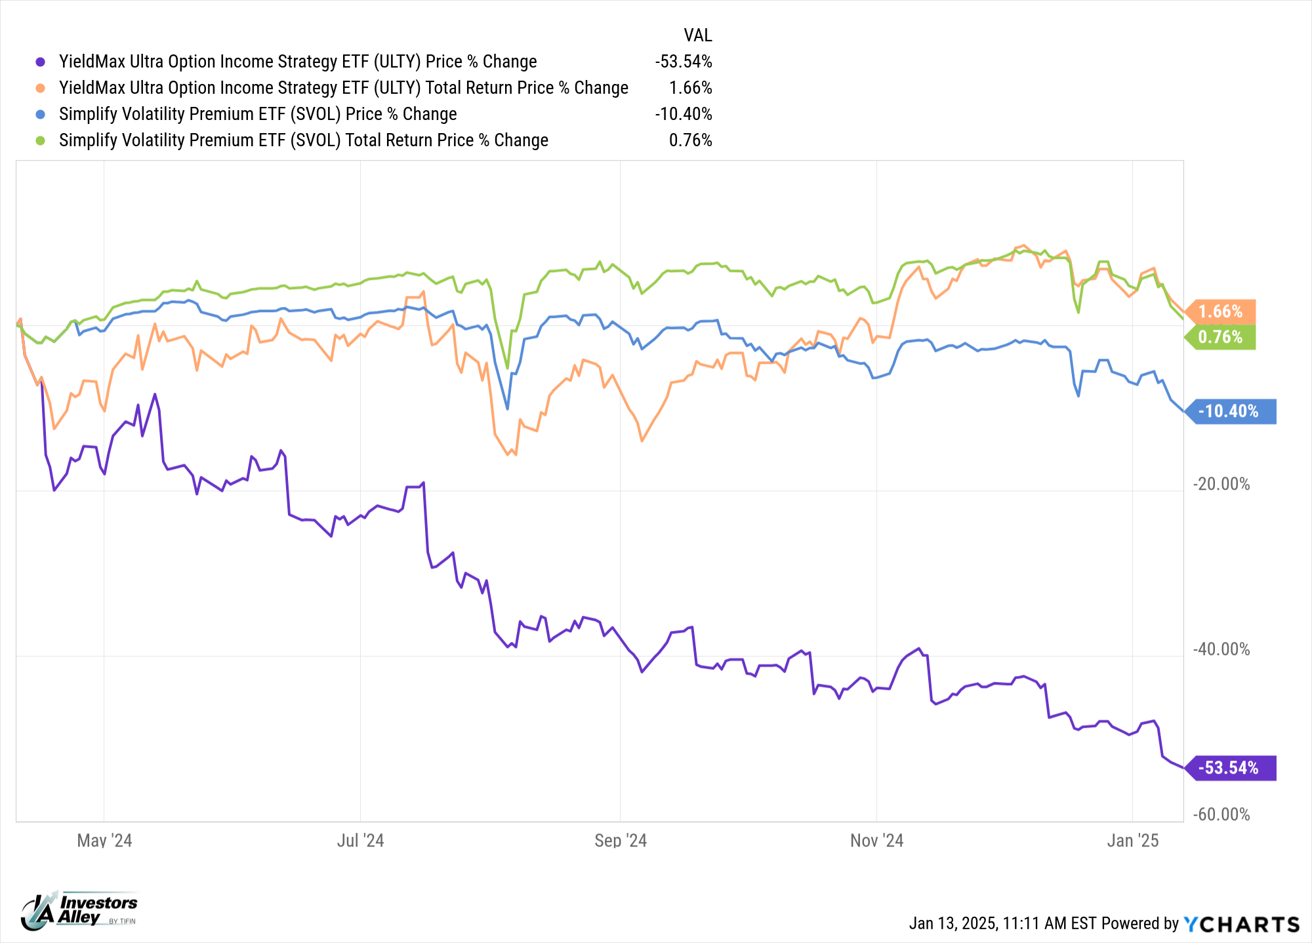Click the purple ULTY Price legend dot
Viewport: 1312px width, 943px height.
tap(41, 62)
